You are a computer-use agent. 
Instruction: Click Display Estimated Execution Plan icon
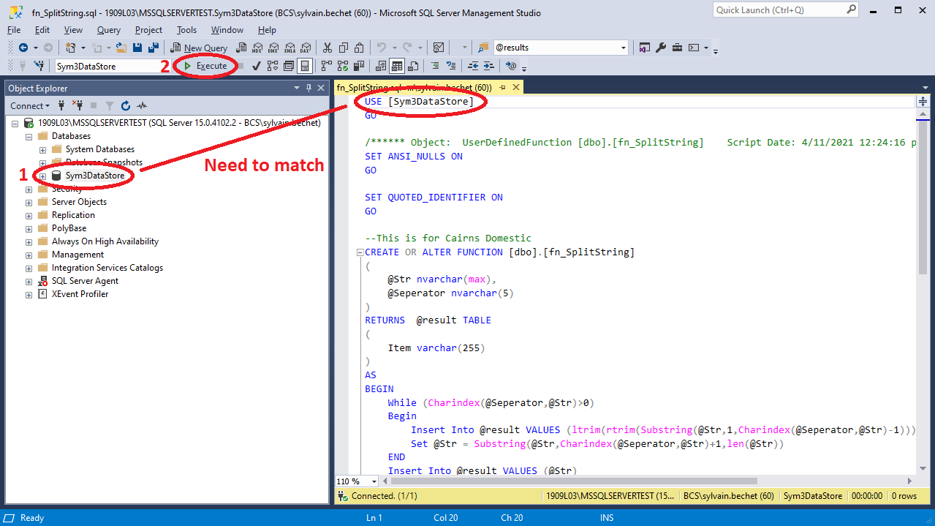pos(273,66)
